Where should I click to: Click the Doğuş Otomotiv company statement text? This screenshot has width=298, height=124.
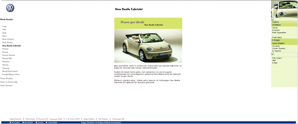pos(101,123)
